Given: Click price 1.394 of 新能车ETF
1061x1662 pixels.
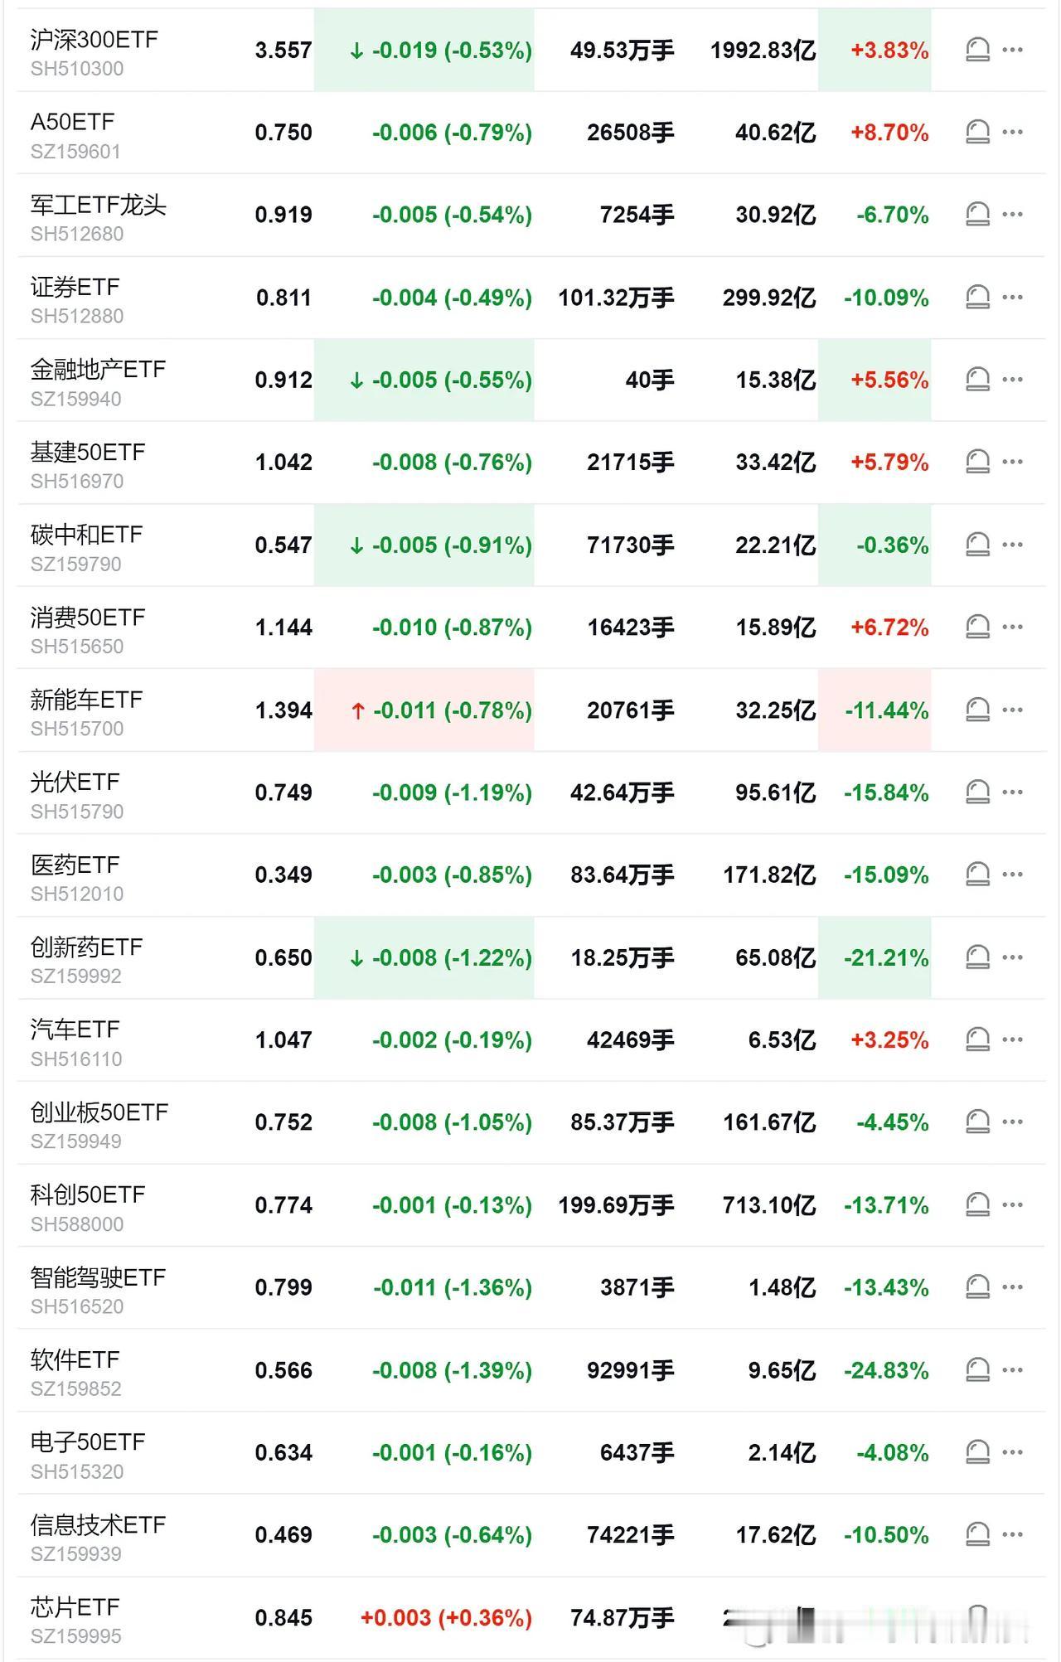Looking at the screenshot, I should coord(283,710).
